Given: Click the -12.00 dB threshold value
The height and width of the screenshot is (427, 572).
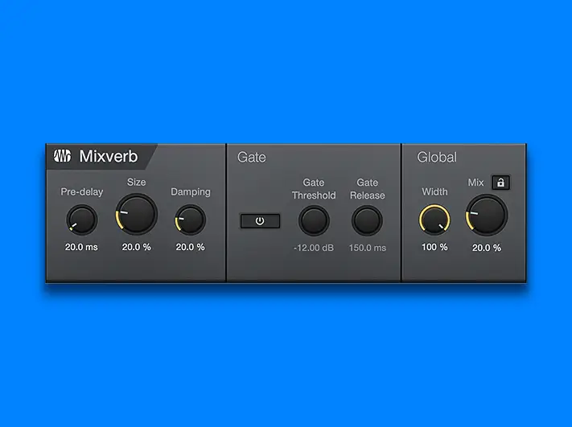Looking at the screenshot, I should pos(314,248).
